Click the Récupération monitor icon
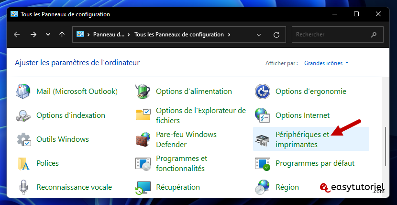The width and height of the screenshot is (397, 205). pos(143,187)
